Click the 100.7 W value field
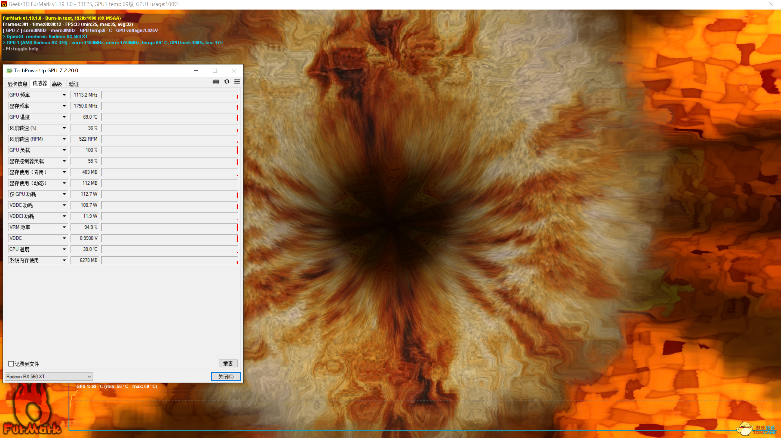781x438 pixels. pos(85,205)
